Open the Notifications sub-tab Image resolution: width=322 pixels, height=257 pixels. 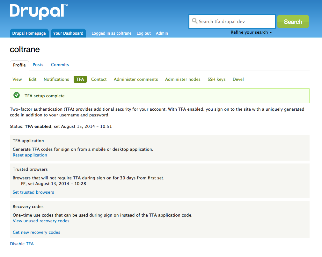[x=56, y=79]
